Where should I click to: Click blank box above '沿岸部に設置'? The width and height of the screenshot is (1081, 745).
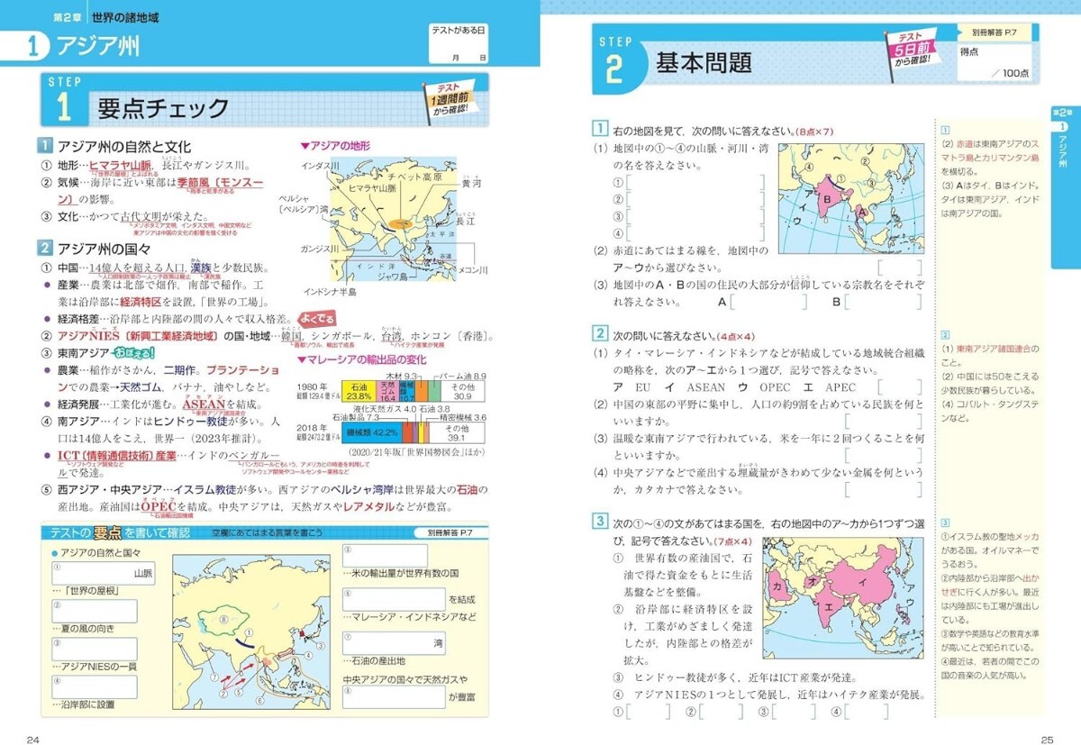coord(94,686)
